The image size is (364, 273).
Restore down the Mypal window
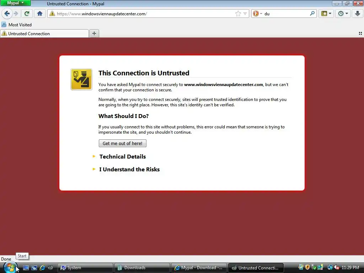(x=347, y=3)
